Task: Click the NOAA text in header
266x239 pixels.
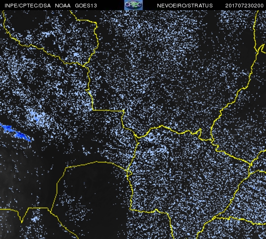Action: 63,6
